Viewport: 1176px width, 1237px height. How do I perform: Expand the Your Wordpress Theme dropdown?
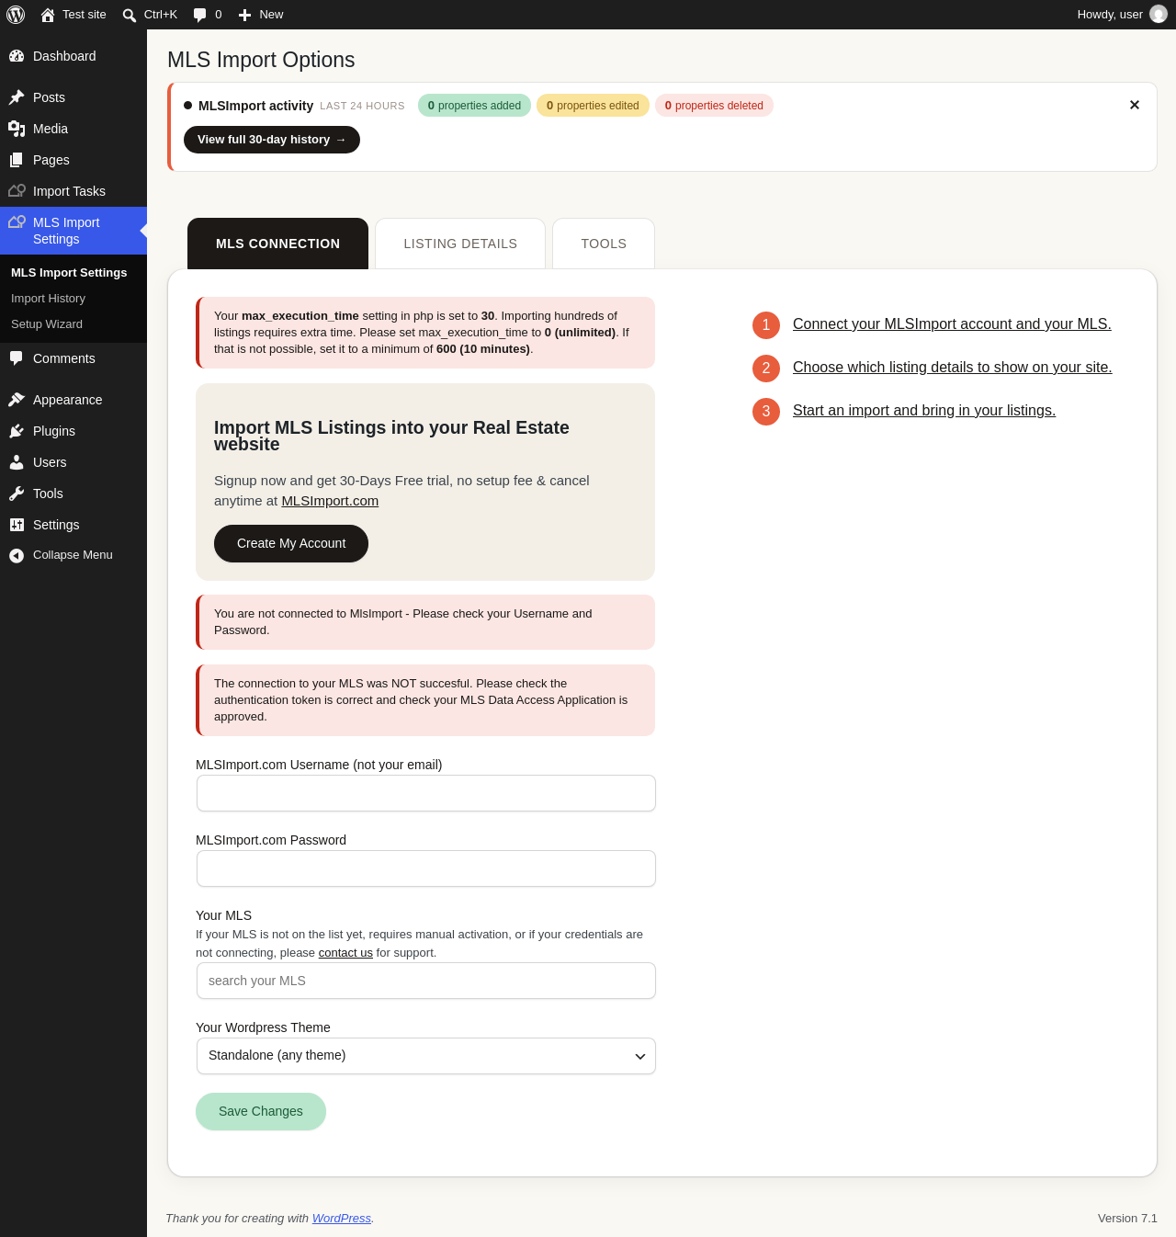426,1056
